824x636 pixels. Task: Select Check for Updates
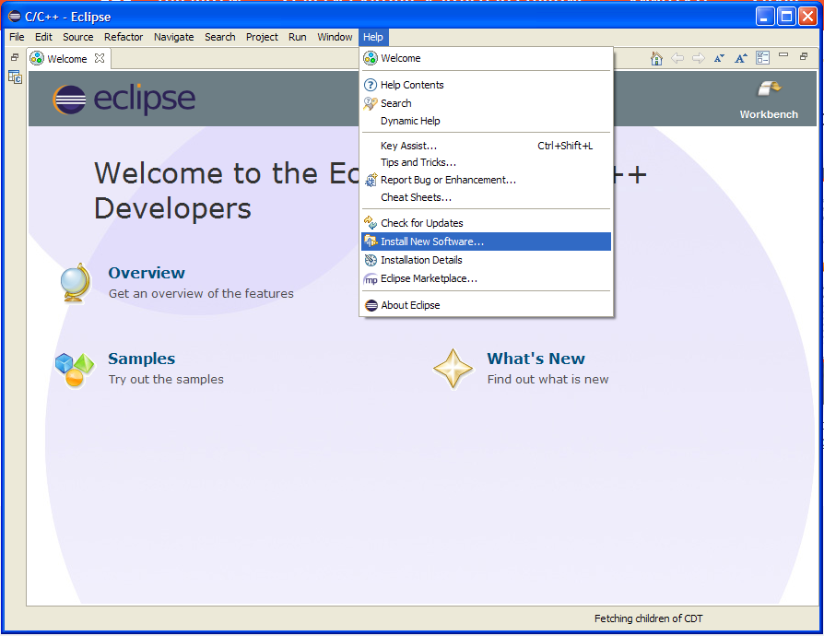pos(486,223)
